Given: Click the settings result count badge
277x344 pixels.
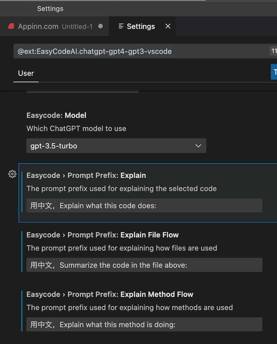Looking at the screenshot, I should [x=273, y=51].
